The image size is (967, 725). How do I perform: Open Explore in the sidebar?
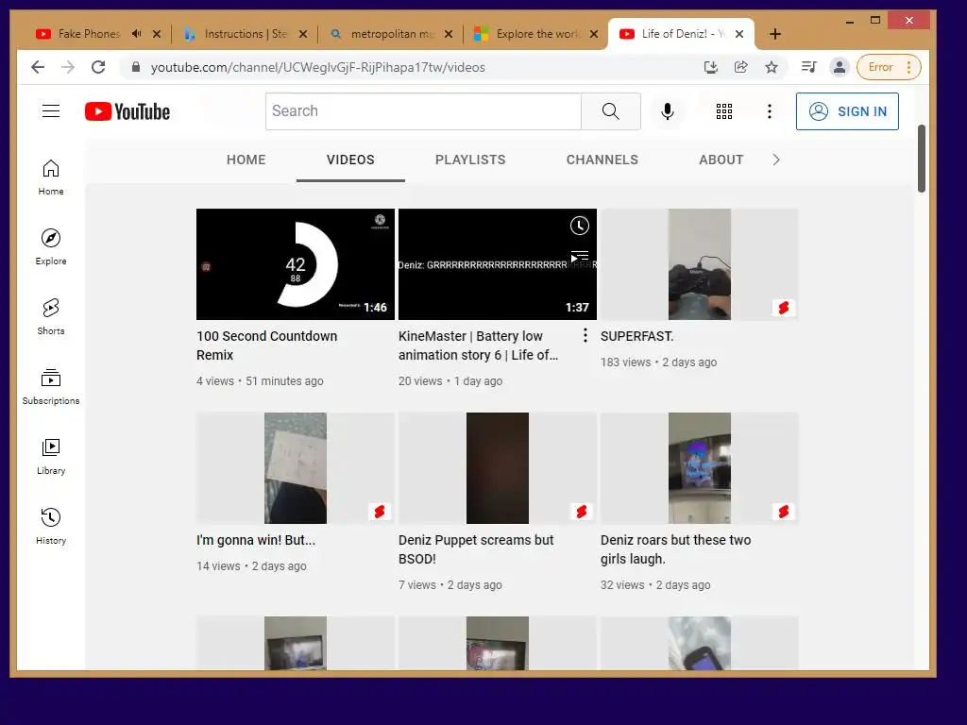click(x=51, y=247)
